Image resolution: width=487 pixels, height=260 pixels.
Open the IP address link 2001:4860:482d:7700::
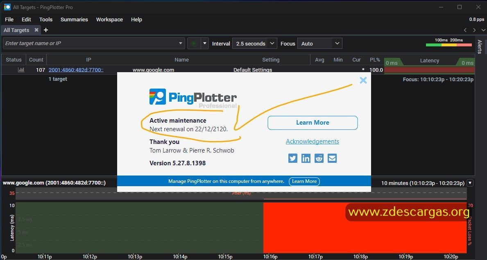(x=76, y=70)
